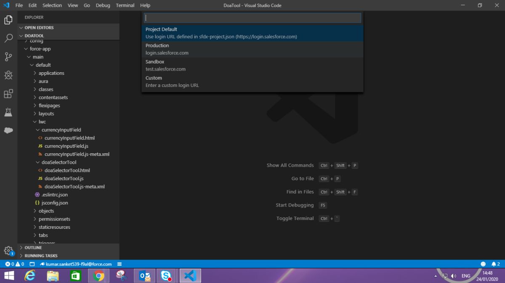Open Outlook from taskbar
The image size is (505, 283).
click(145, 276)
